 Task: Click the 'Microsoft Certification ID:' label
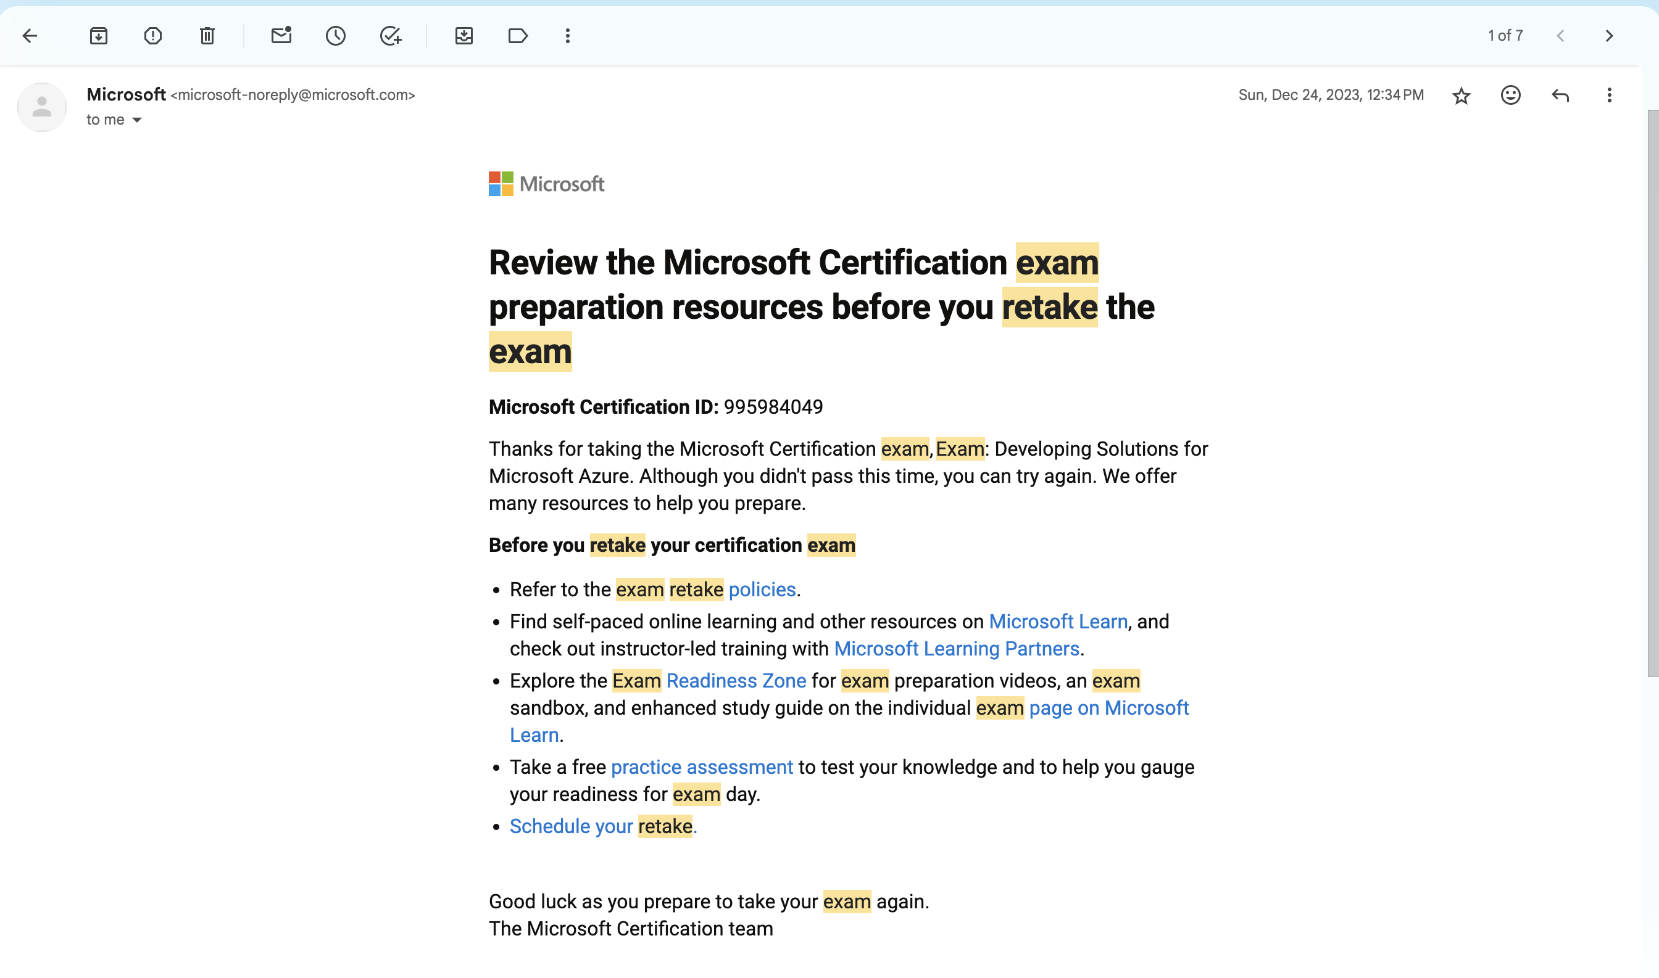[603, 407]
